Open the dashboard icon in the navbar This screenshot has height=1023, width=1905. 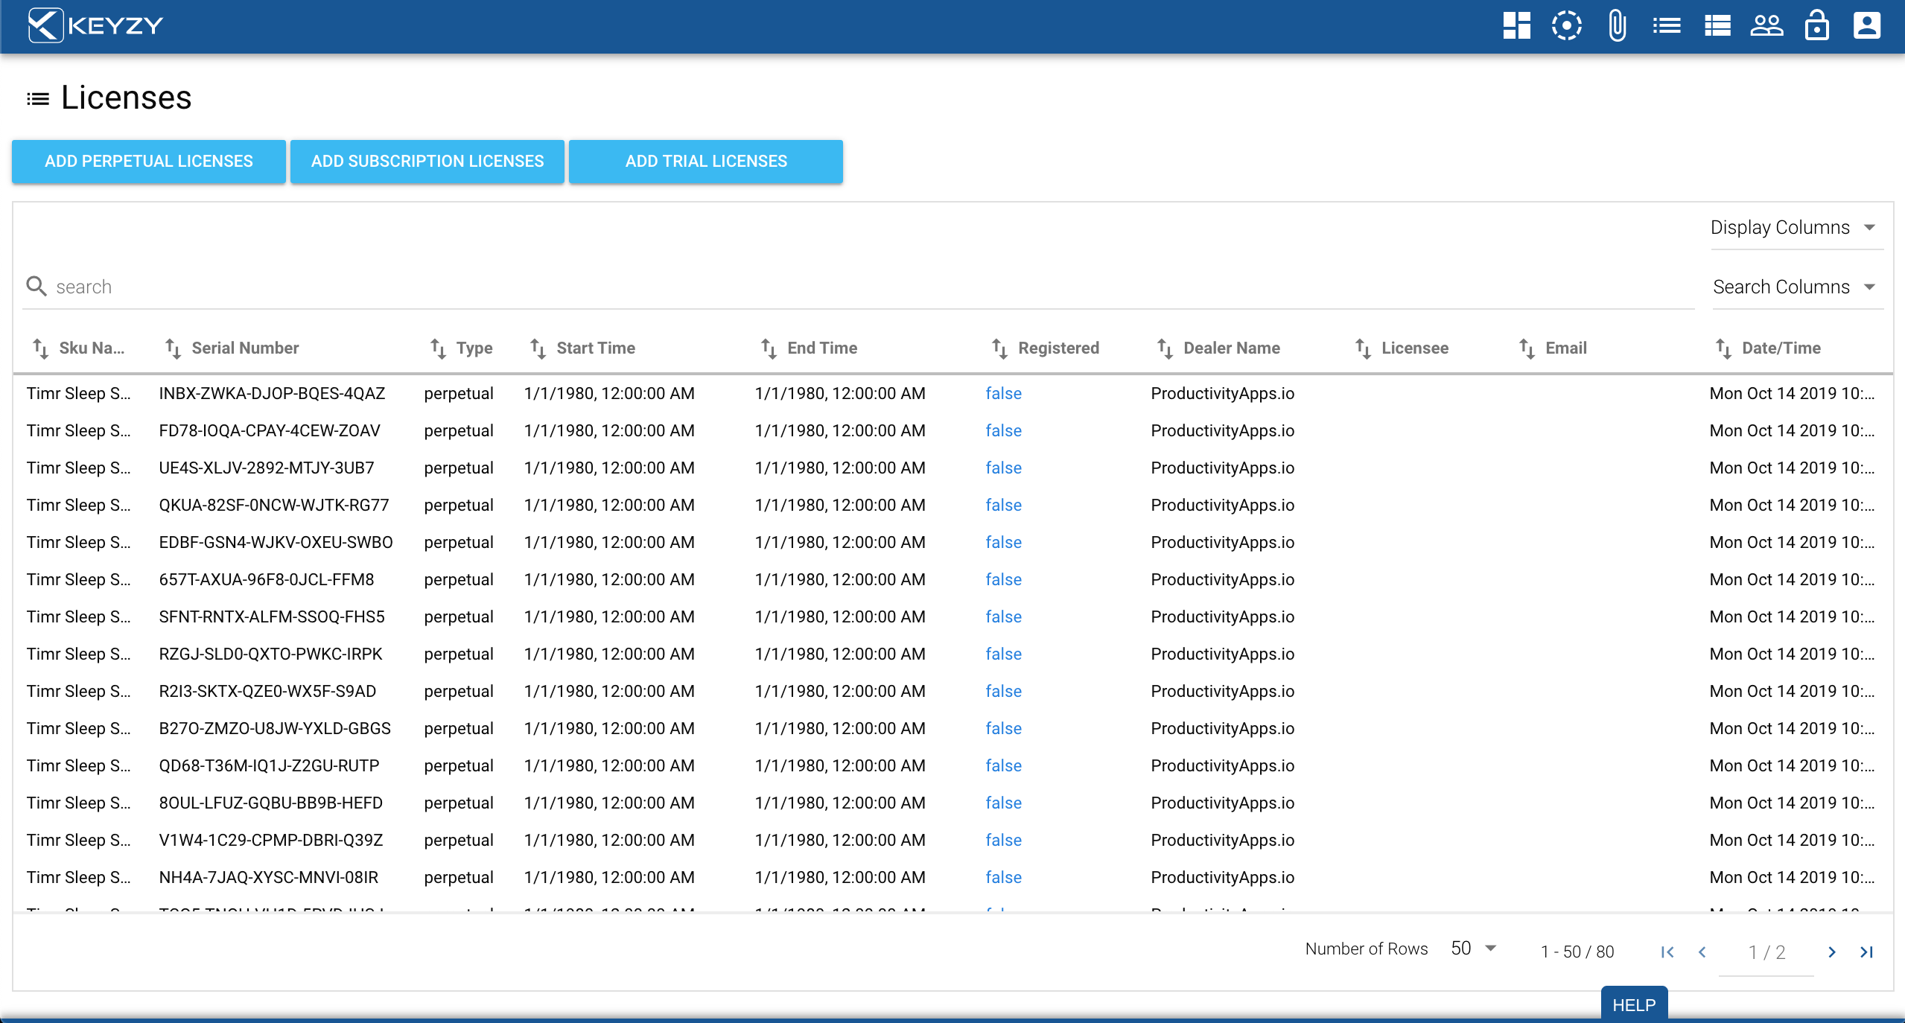tap(1516, 26)
